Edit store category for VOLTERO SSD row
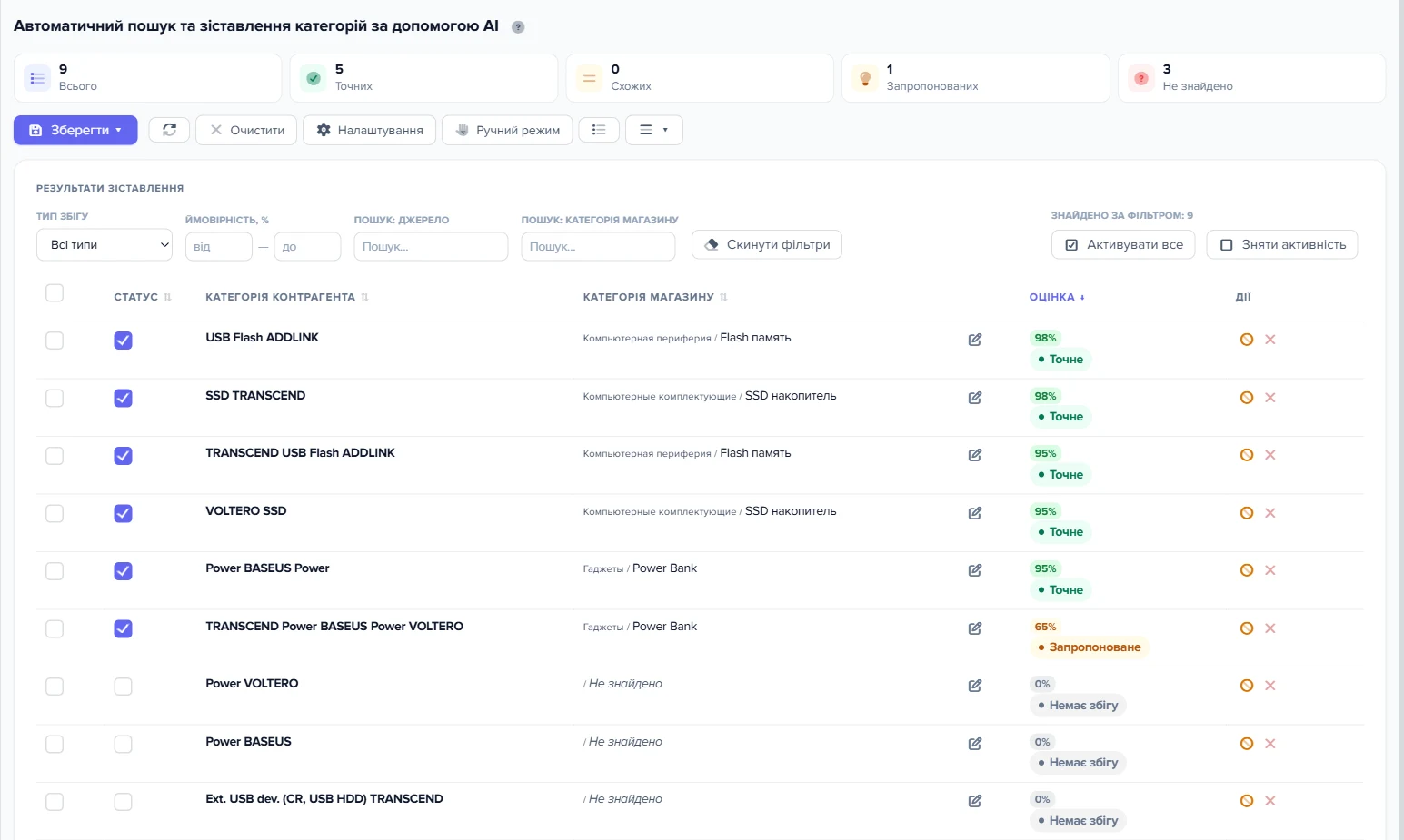 pyautogui.click(x=975, y=513)
